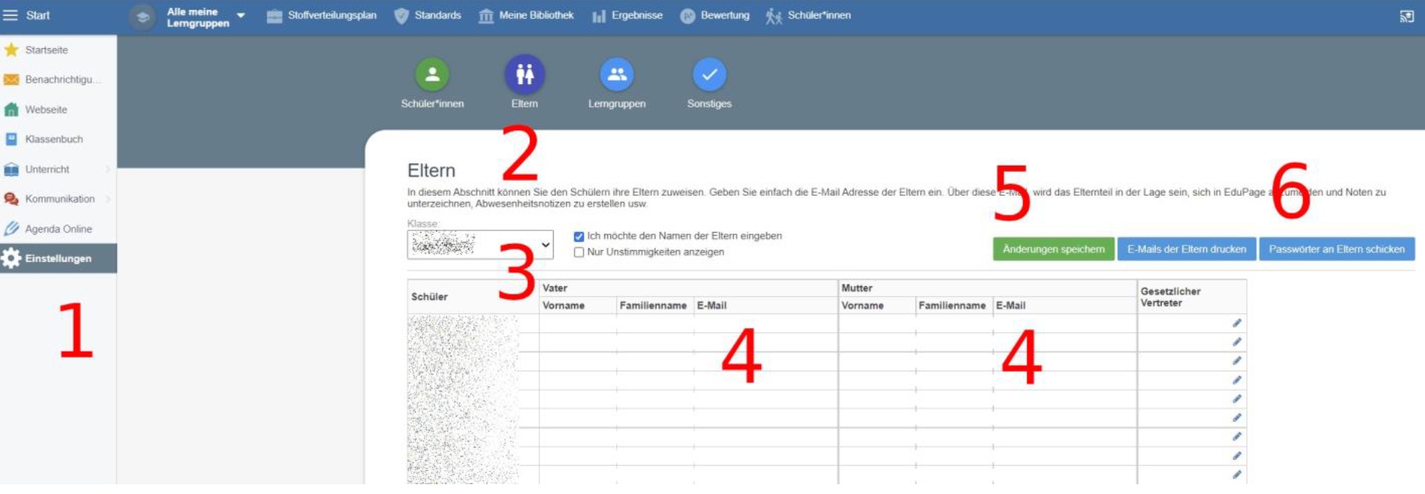Enable 'Nur Unstimmigkeiten anzeigen' checkbox
Screen dimensions: 1425x494
coord(579,252)
